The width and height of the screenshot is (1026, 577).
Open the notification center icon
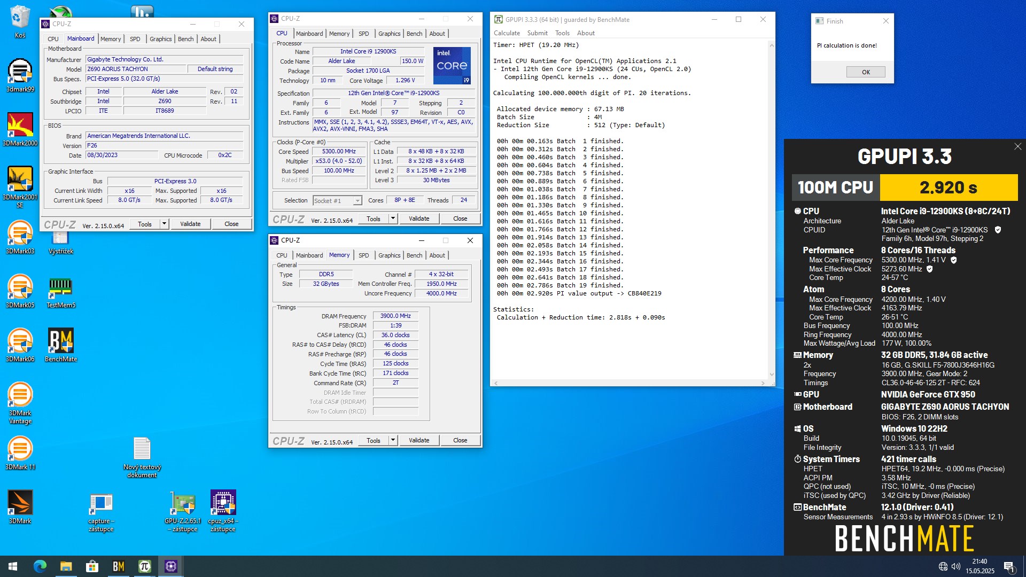(x=1009, y=566)
